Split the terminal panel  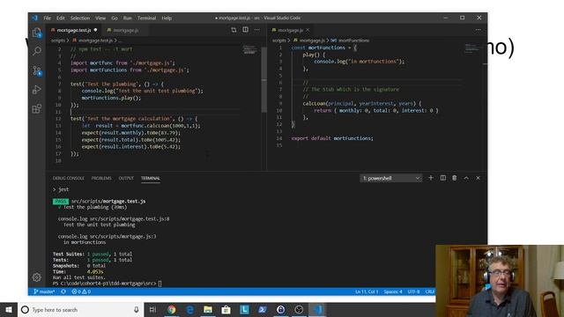tap(442, 178)
